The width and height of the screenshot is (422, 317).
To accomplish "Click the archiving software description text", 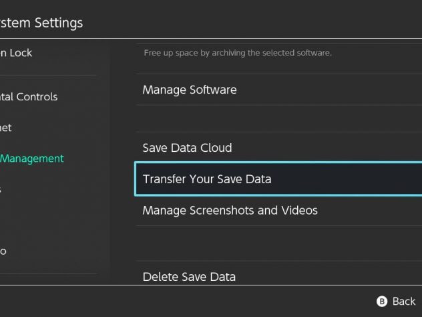I will (238, 53).
